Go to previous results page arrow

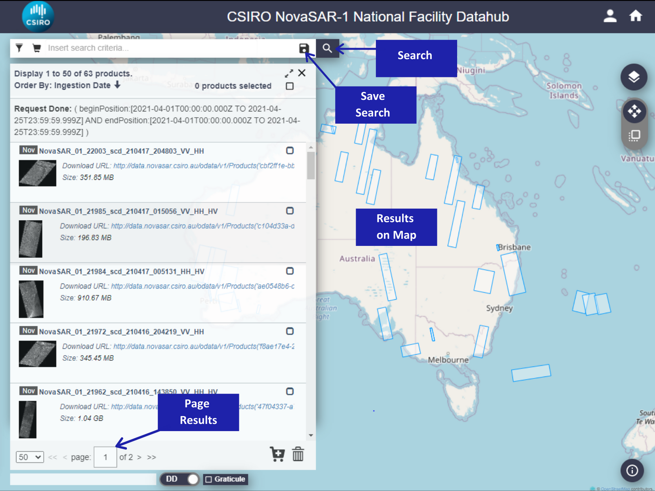coord(65,457)
